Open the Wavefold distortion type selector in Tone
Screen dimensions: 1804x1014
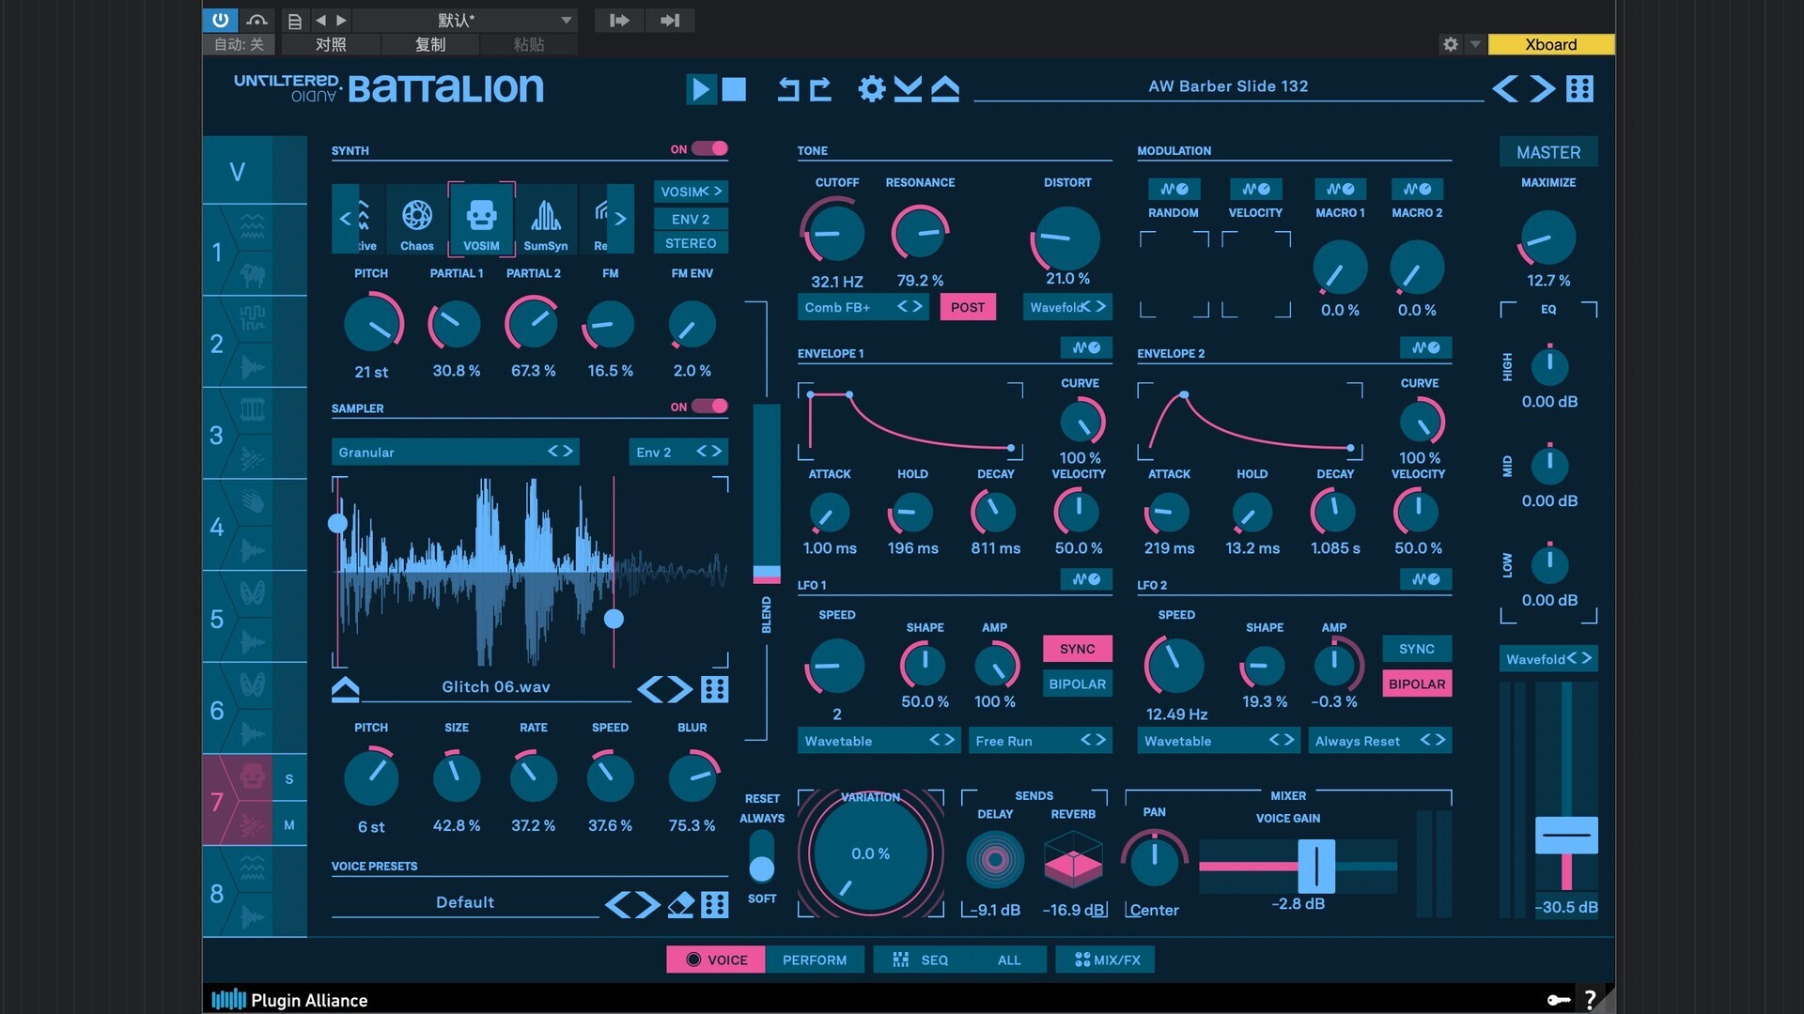(x=1067, y=307)
